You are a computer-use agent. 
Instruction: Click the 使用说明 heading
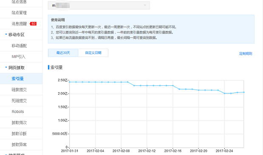point(58,20)
